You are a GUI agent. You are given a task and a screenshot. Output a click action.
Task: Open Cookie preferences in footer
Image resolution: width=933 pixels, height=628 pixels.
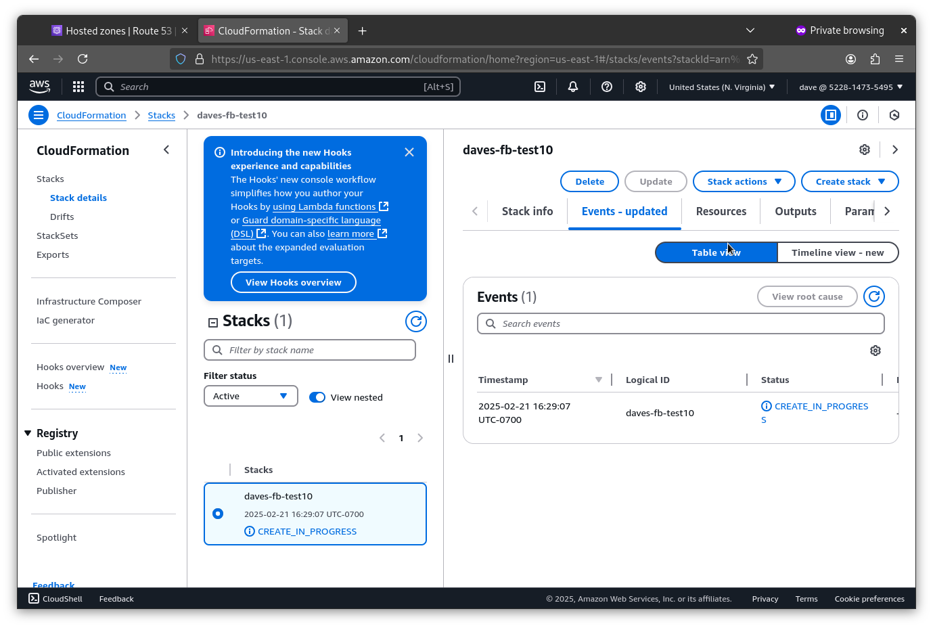pyautogui.click(x=869, y=599)
